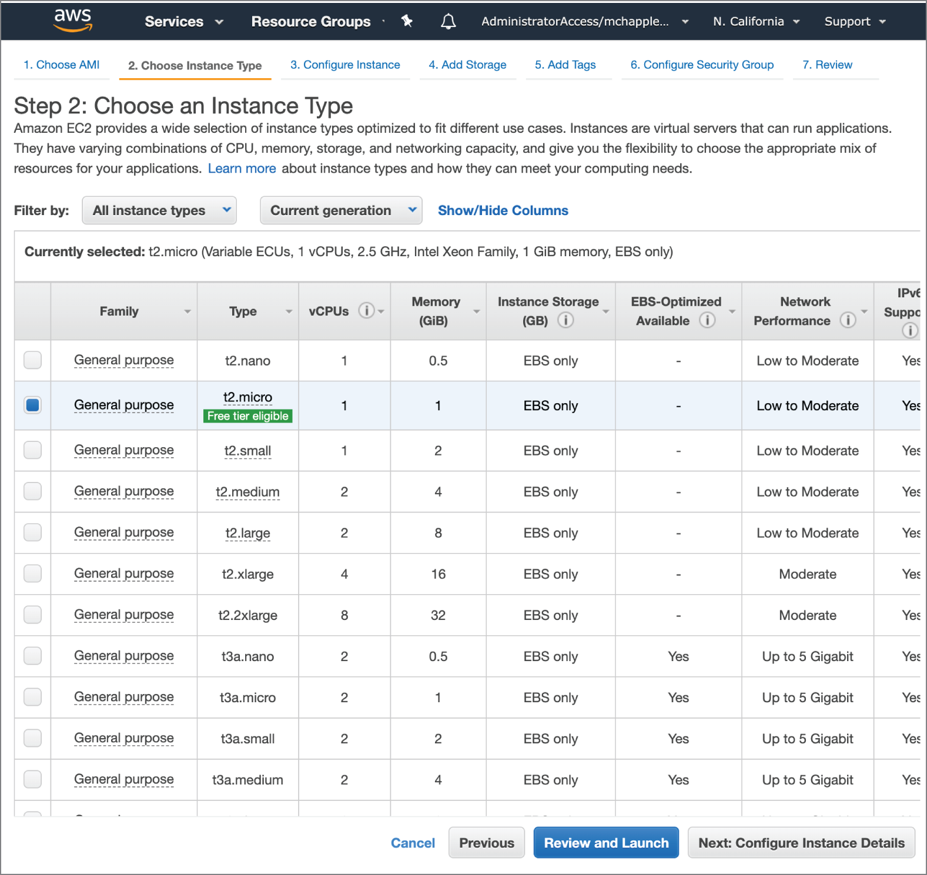This screenshot has height=875, width=927.
Task: Go to step 5. Add Tags
Action: click(x=565, y=65)
